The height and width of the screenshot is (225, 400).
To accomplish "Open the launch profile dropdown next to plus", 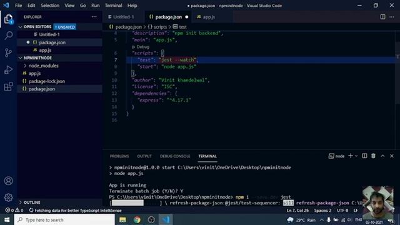I will [x=356, y=156].
